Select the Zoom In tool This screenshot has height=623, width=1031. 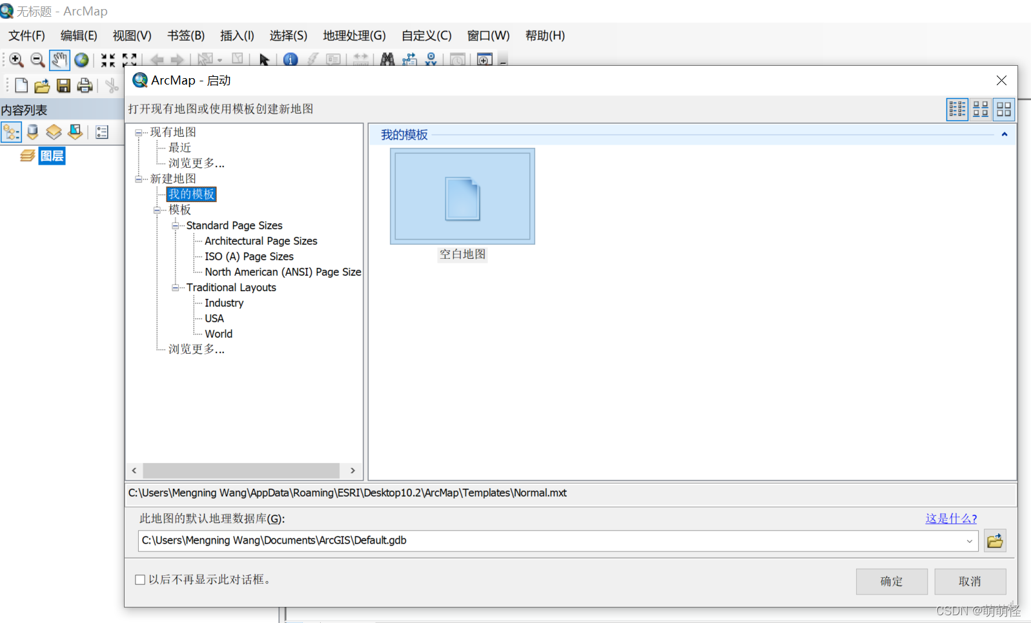17,60
